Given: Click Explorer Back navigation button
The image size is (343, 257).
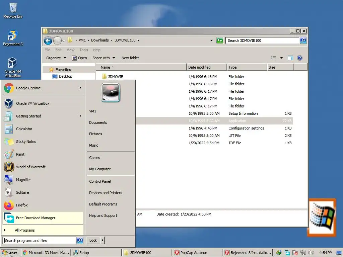Looking at the screenshot, I should pos(48,40).
